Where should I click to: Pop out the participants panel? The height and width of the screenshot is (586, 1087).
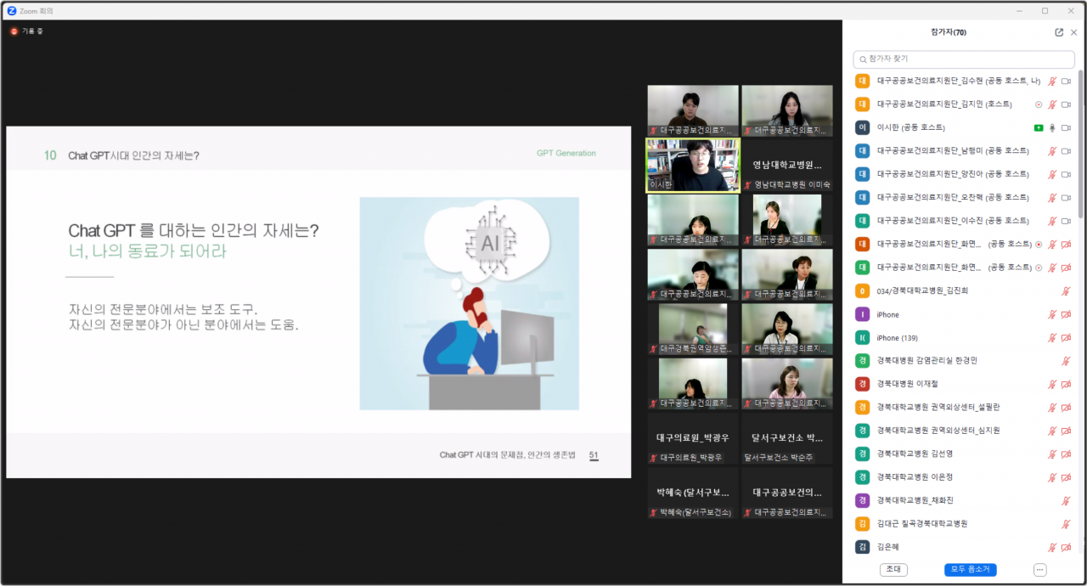pyautogui.click(x=1059, y=32)
